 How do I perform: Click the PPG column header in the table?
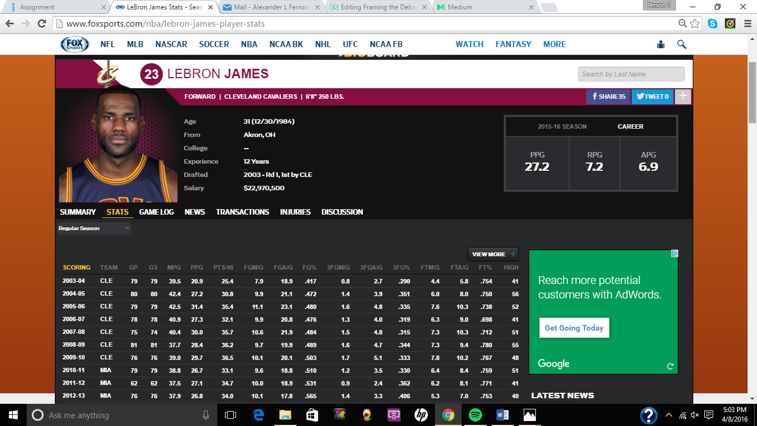(197, 267)
